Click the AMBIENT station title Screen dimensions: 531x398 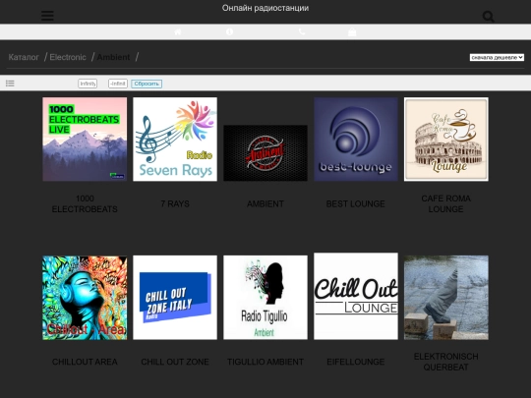tap(265, 203)
